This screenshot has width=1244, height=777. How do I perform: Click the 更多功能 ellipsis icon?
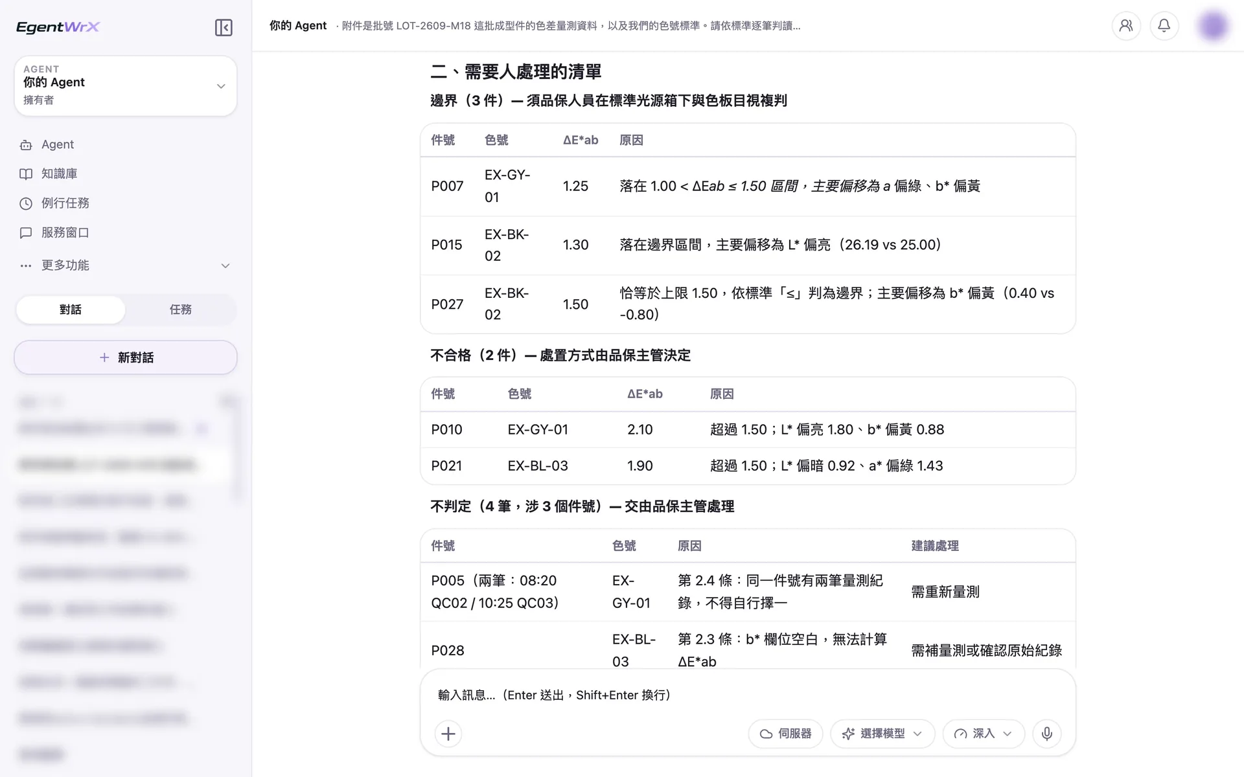pyautogui.click(x=26, y=265)
